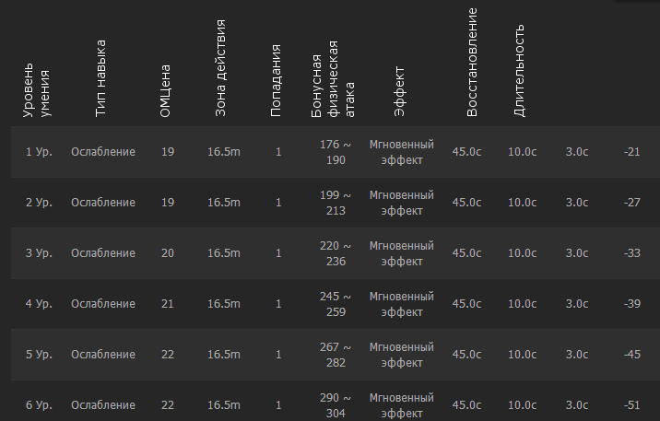
Task: Select the '-45' value cell
Action: click(x=631, y=355)
